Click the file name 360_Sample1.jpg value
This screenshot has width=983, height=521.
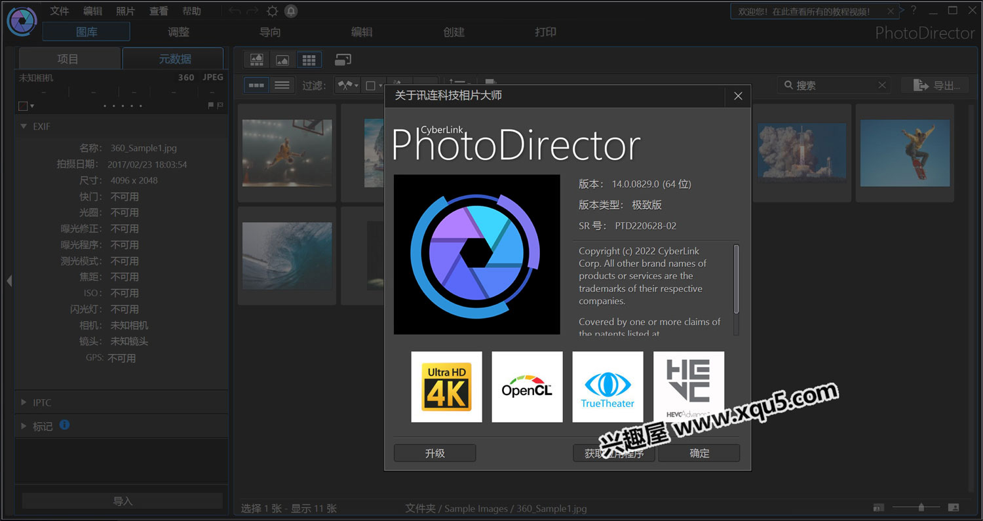point(144,148)
